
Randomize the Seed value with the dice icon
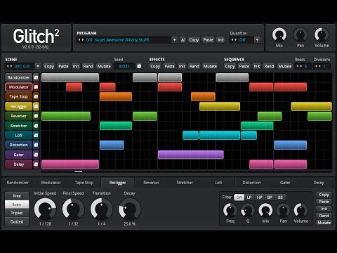pyautogui.click(x=139, y=66)
